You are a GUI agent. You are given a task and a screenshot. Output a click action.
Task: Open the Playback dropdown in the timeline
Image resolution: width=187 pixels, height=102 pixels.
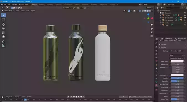pyautogui.click(x=10, y=97)
